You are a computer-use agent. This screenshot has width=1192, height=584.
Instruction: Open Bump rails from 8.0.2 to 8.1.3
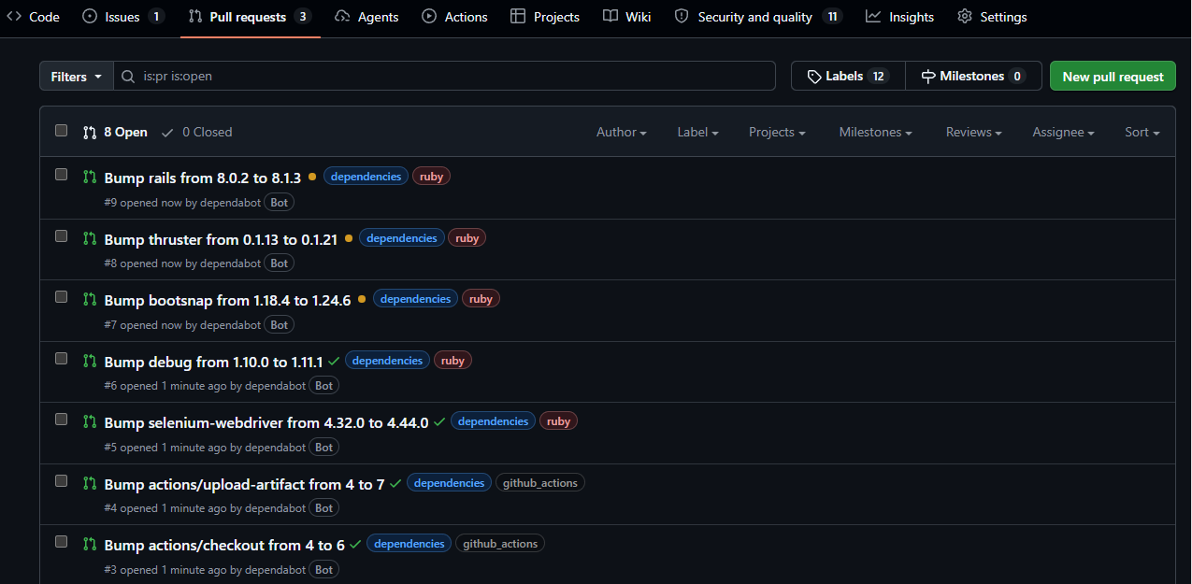(x=203, y=178)
